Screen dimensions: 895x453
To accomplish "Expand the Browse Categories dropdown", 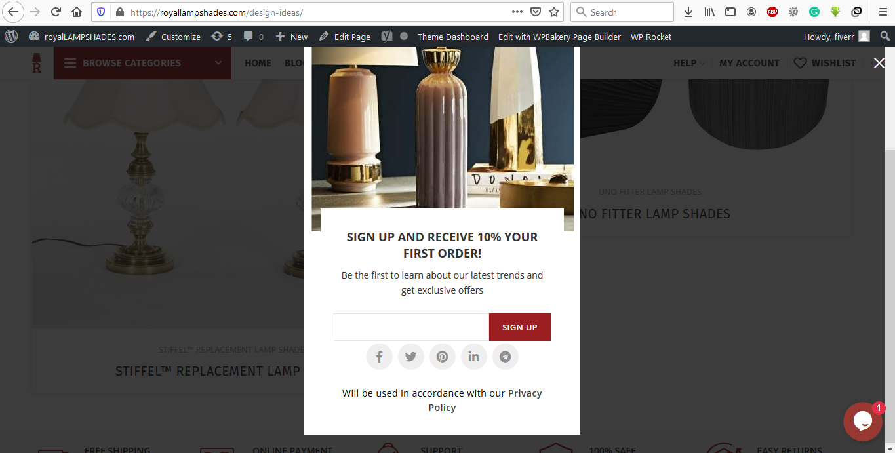I will point(143,63).
